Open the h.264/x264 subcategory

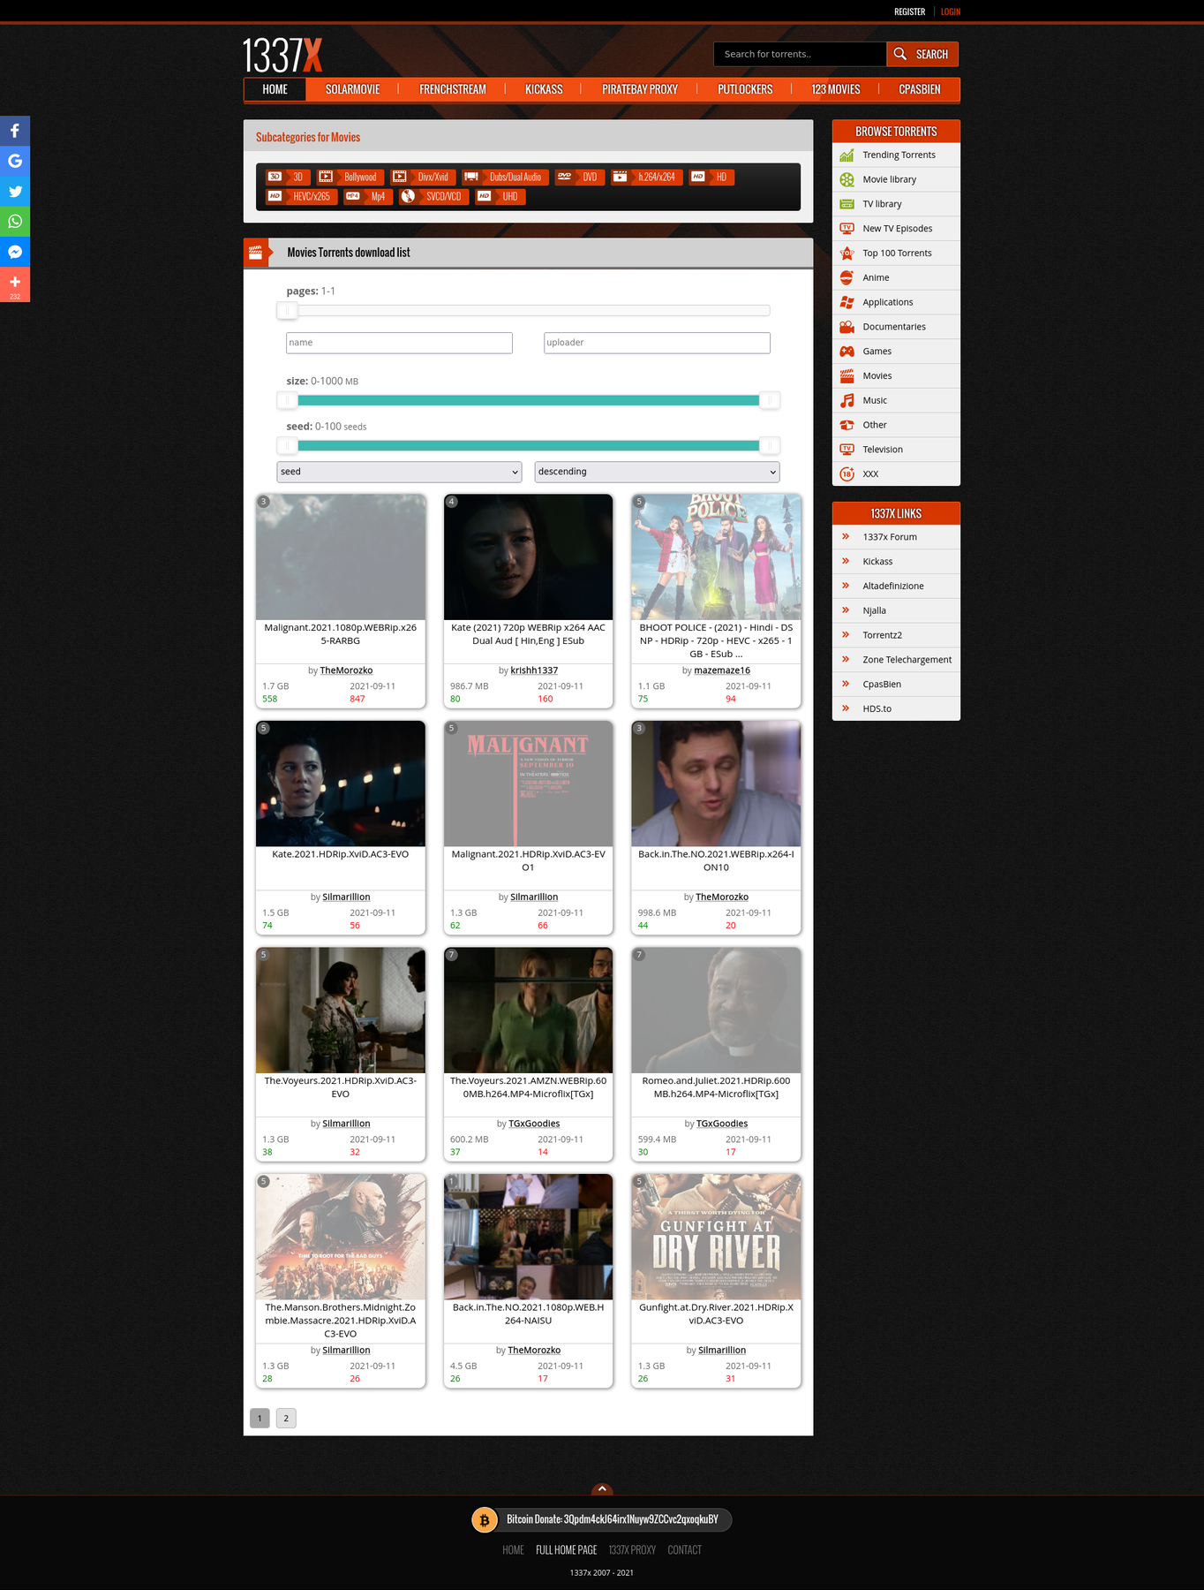coord(647,177)
